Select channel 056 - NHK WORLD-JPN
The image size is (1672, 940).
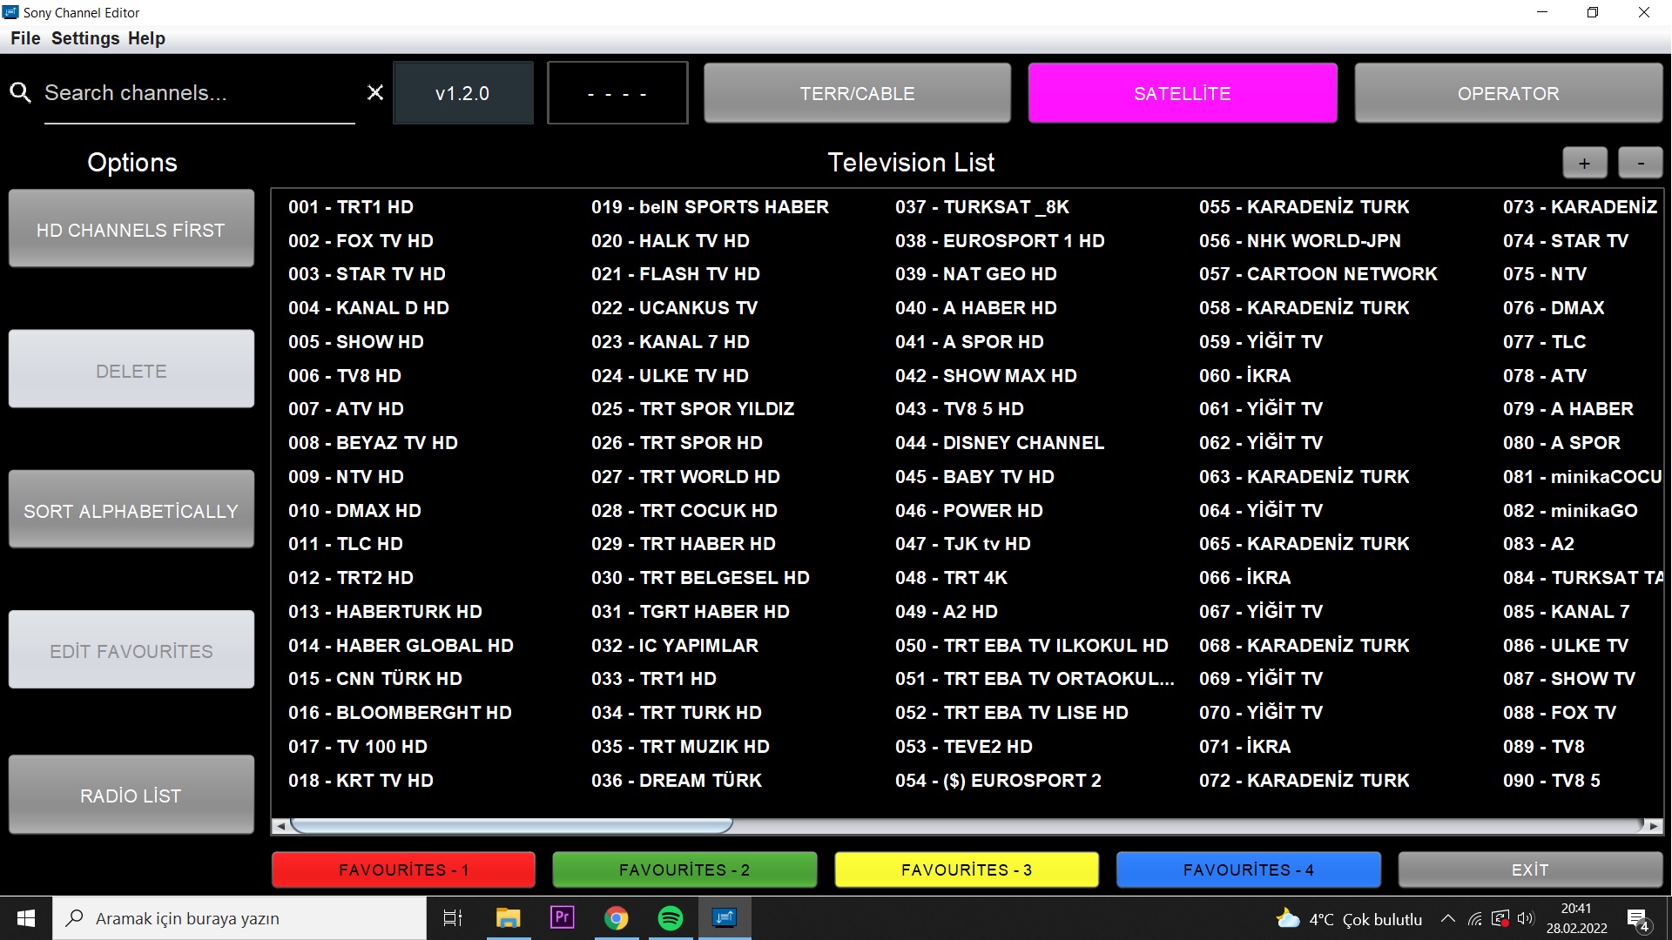point(1300,241)
